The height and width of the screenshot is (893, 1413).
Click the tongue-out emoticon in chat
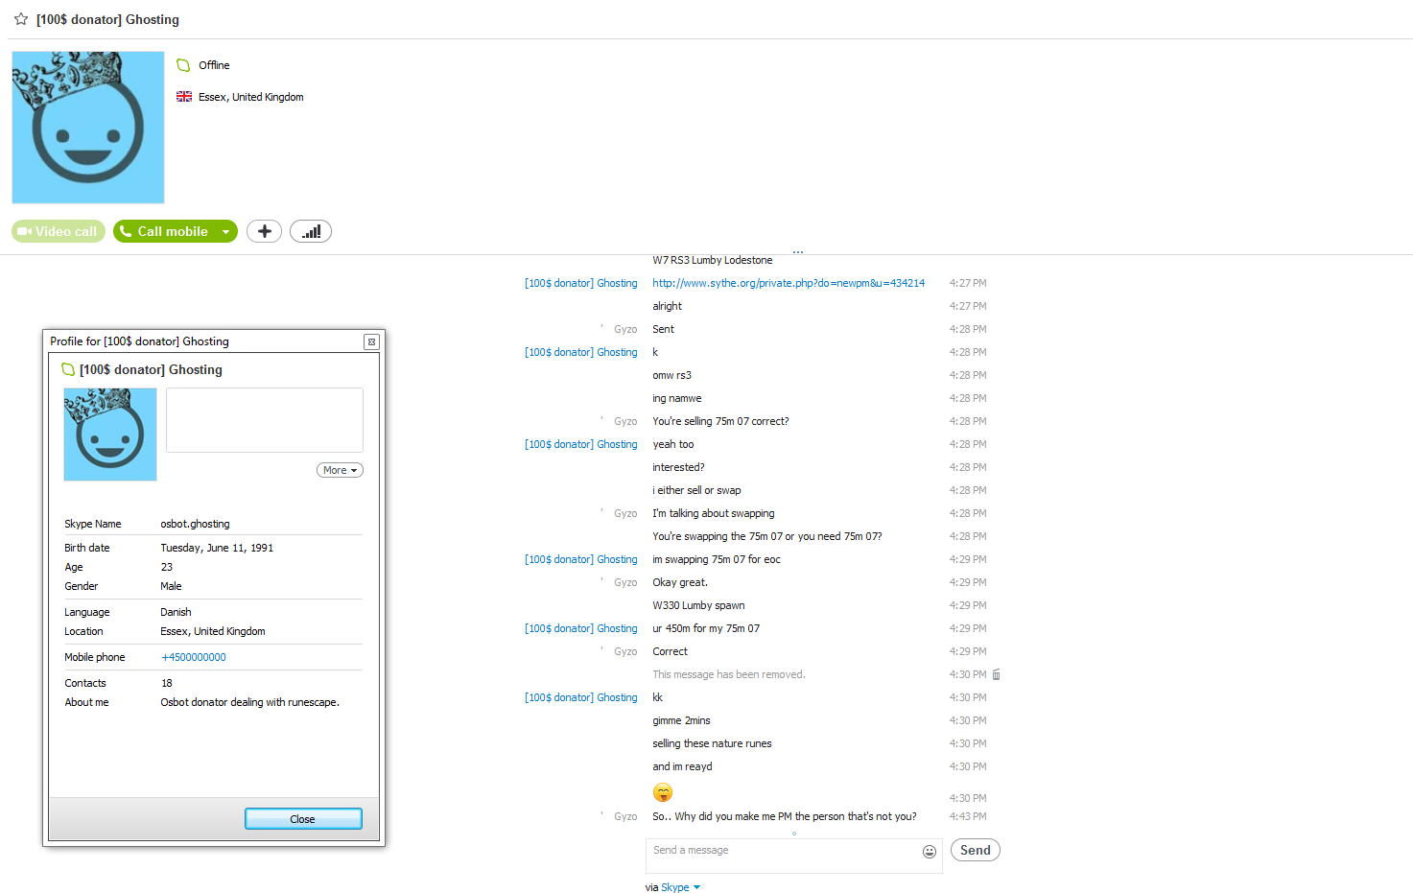(x=663, y=792)
